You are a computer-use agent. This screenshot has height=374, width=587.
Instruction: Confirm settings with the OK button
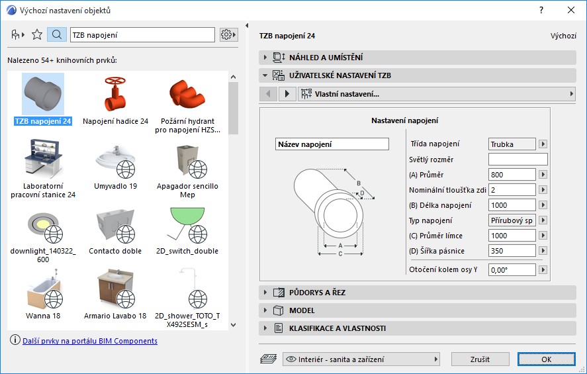[x=546, y=359]
